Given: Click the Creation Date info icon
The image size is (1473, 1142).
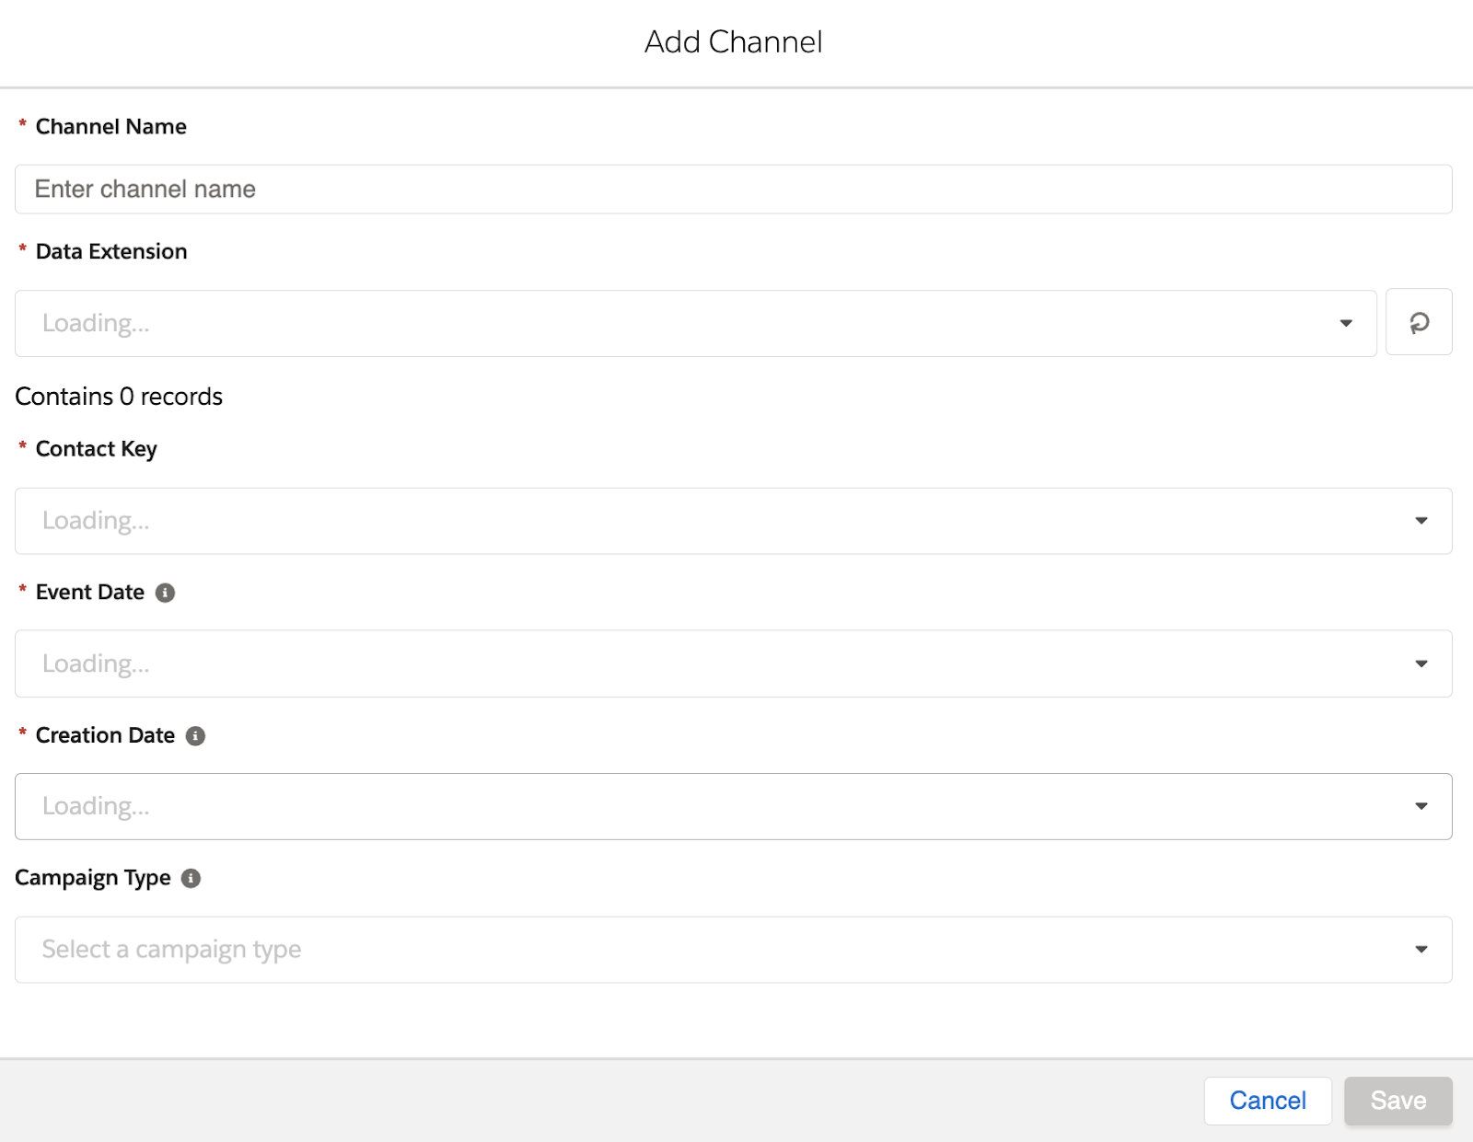Looking at the screenshot, I should pyautogui.click(x=195, y=736).
